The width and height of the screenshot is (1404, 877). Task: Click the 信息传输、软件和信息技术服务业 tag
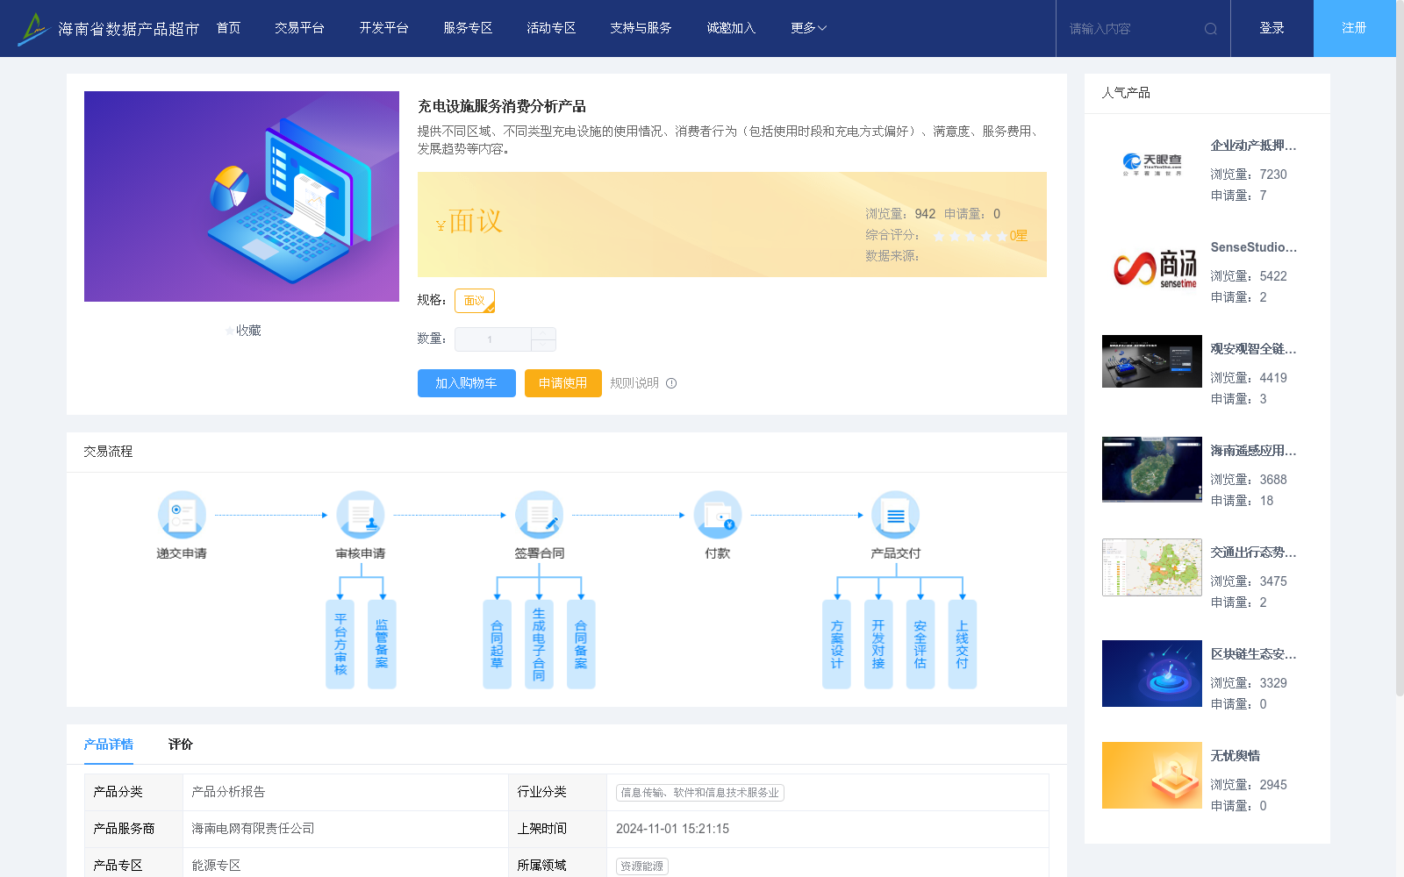[x=700, y=793]
